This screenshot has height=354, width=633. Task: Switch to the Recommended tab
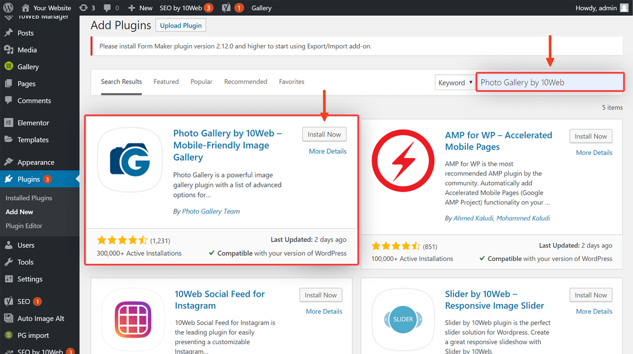pos(246,82)
